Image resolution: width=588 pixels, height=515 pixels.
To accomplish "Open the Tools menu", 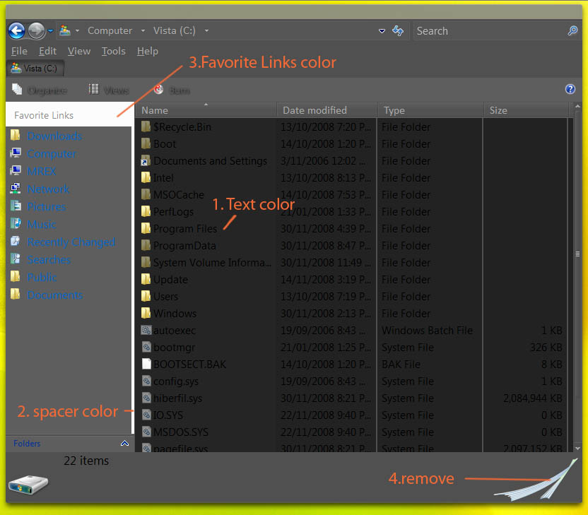I will point(113,51).
